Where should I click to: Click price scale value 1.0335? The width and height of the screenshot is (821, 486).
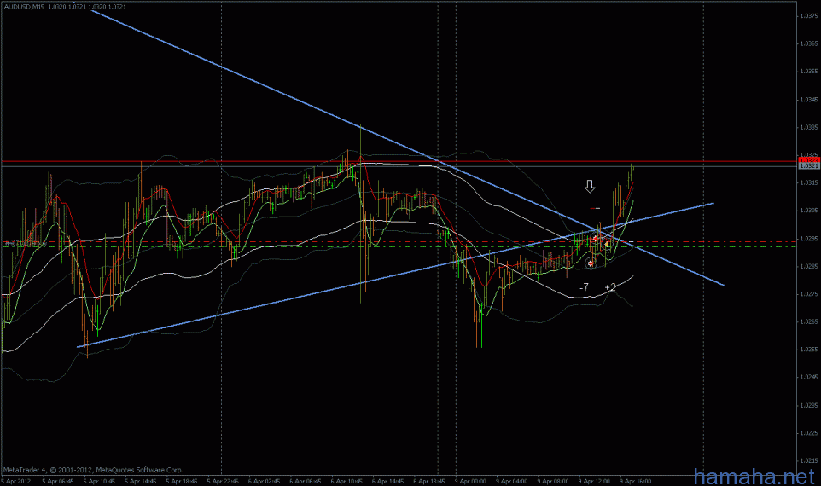(x=809, y=127)
